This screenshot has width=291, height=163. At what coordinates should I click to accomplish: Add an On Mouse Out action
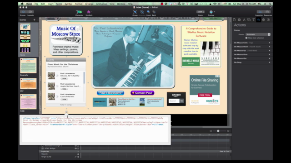click(269, 58)
